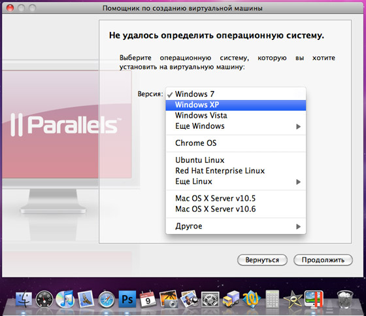Close the virtual machine assistant window
Image resolution: width=366 pixels, height=316 pixels.
pos(10,9)
